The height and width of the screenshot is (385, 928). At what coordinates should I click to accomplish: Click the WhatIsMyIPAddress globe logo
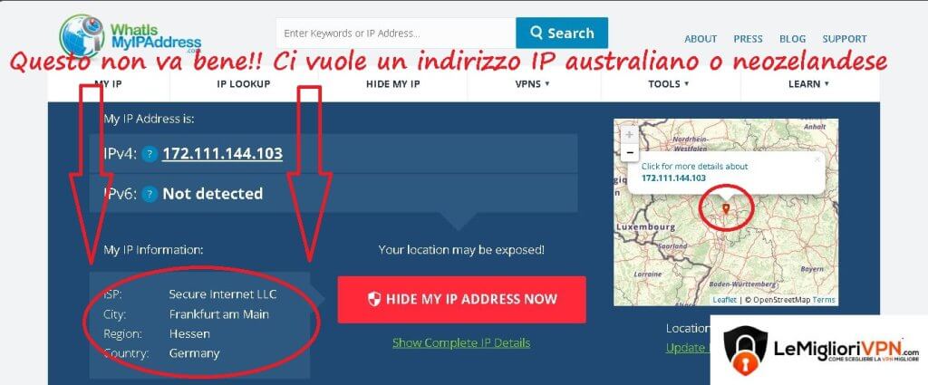pyautogui.click(x=82, y=35)
